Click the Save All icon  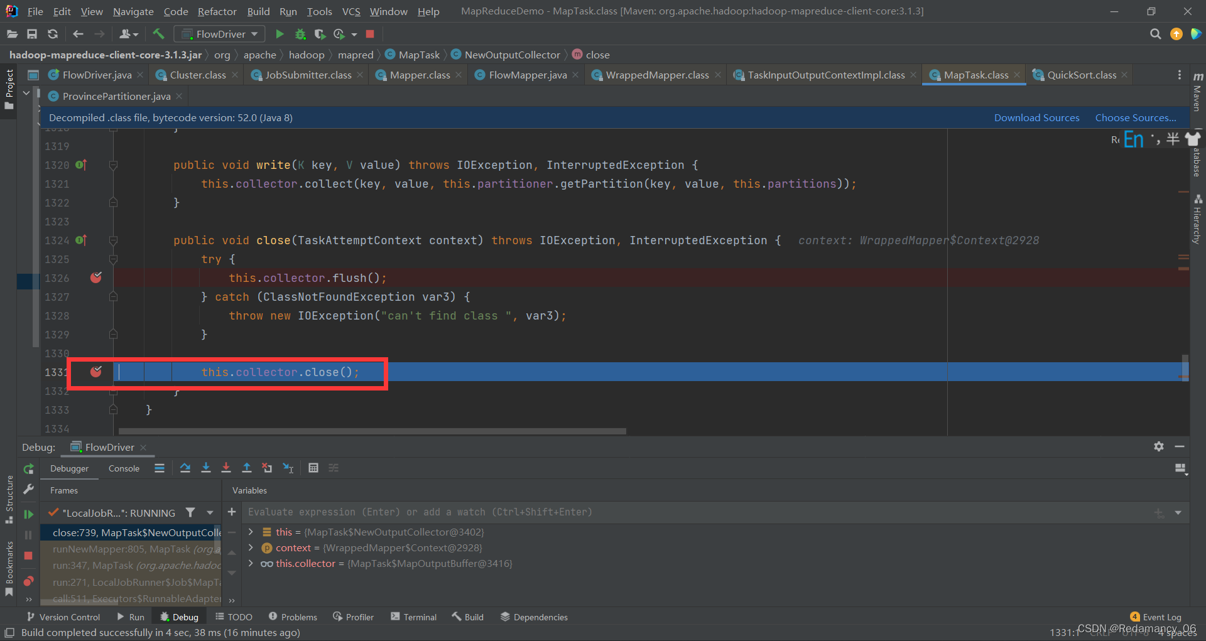coord(32,34)
